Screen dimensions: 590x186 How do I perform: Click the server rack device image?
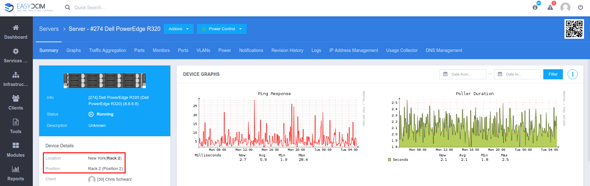[x=105, y=80]
